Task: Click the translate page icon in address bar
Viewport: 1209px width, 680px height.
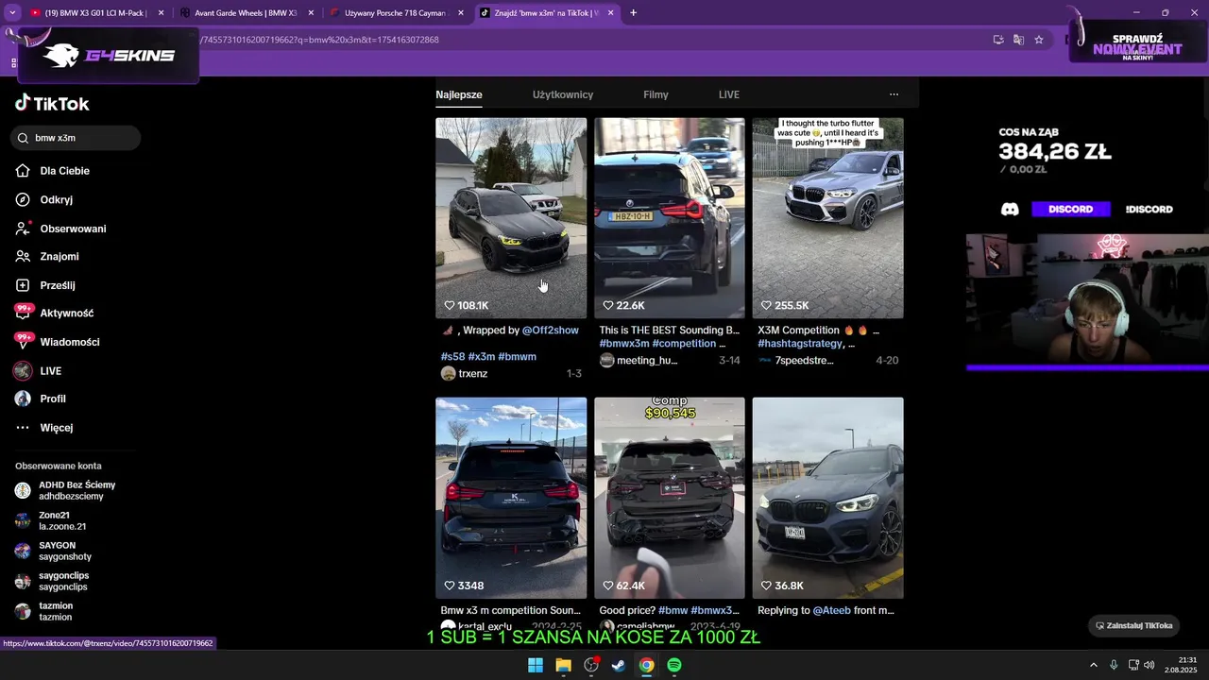Action: (x=1018, y=40)
